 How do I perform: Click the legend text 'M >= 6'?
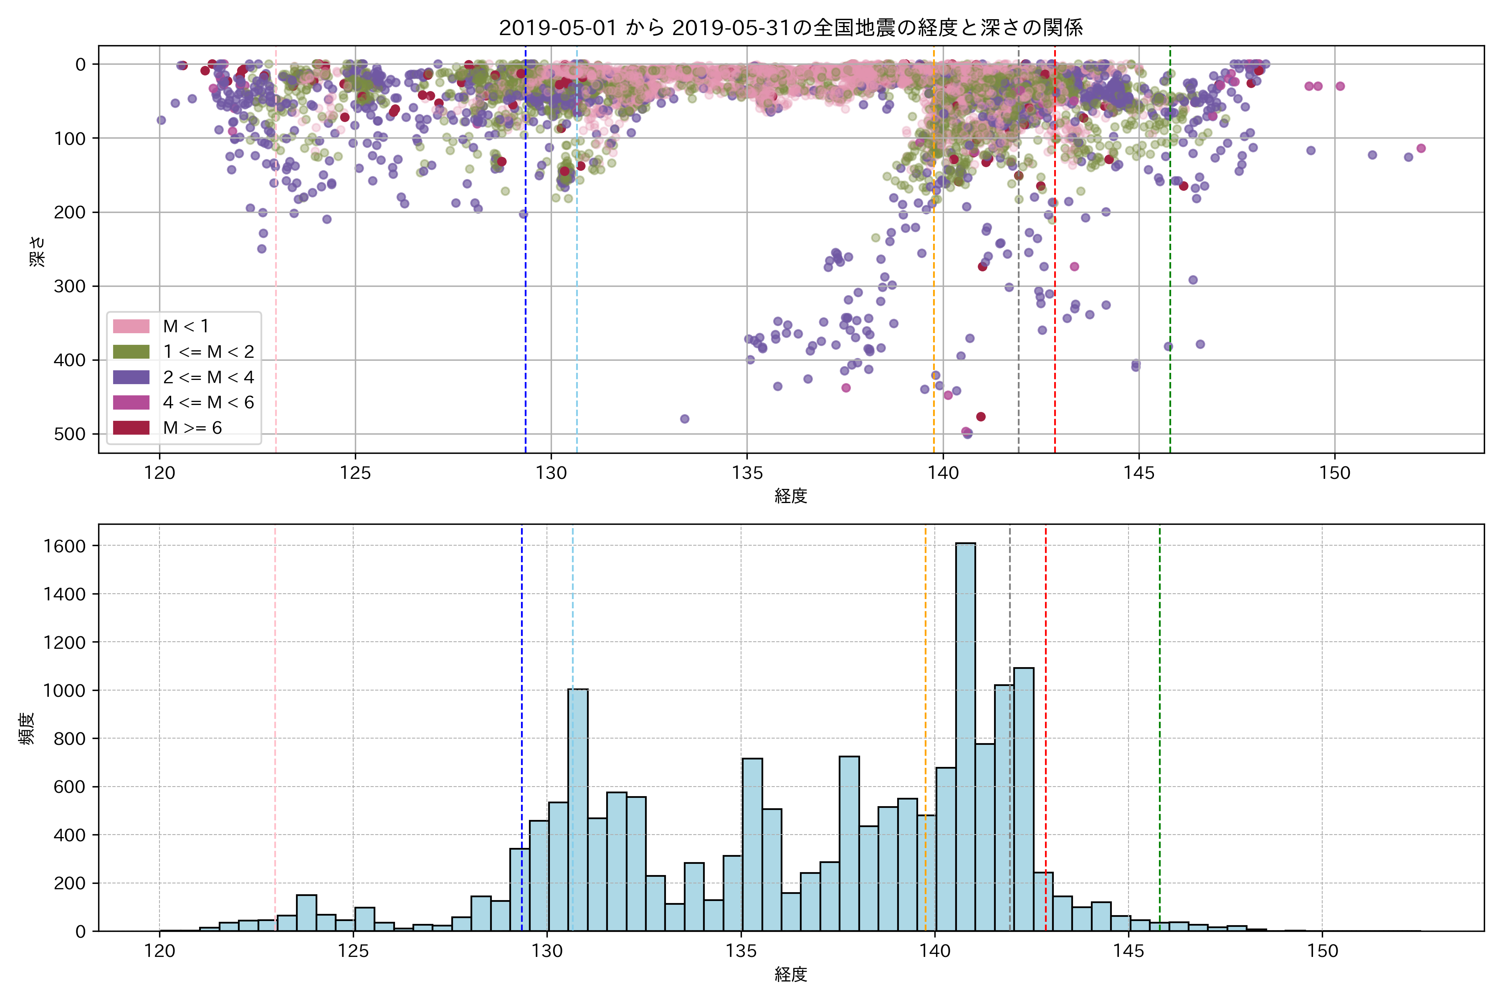(x=192, y=428)
